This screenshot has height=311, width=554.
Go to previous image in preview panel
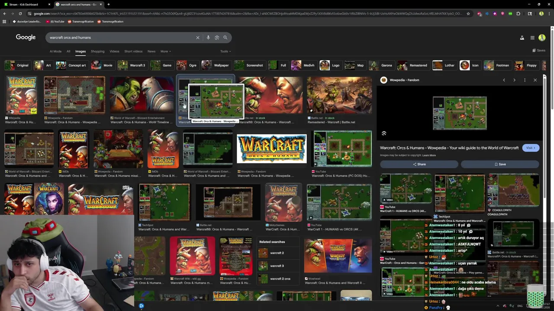pos(504,80)
